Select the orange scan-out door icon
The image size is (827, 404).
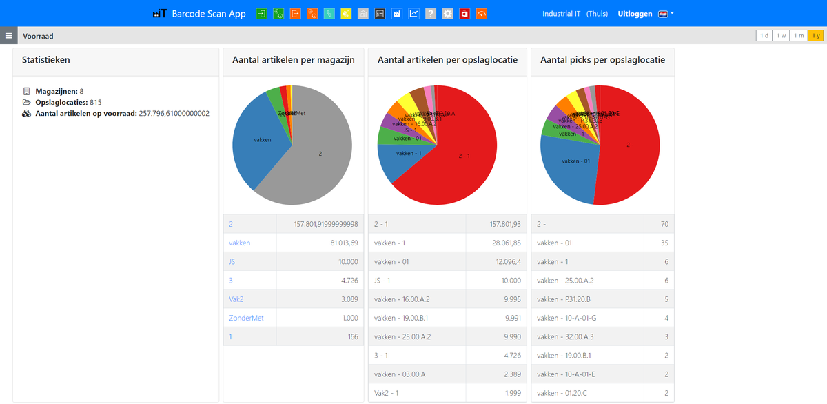(295, 13)
